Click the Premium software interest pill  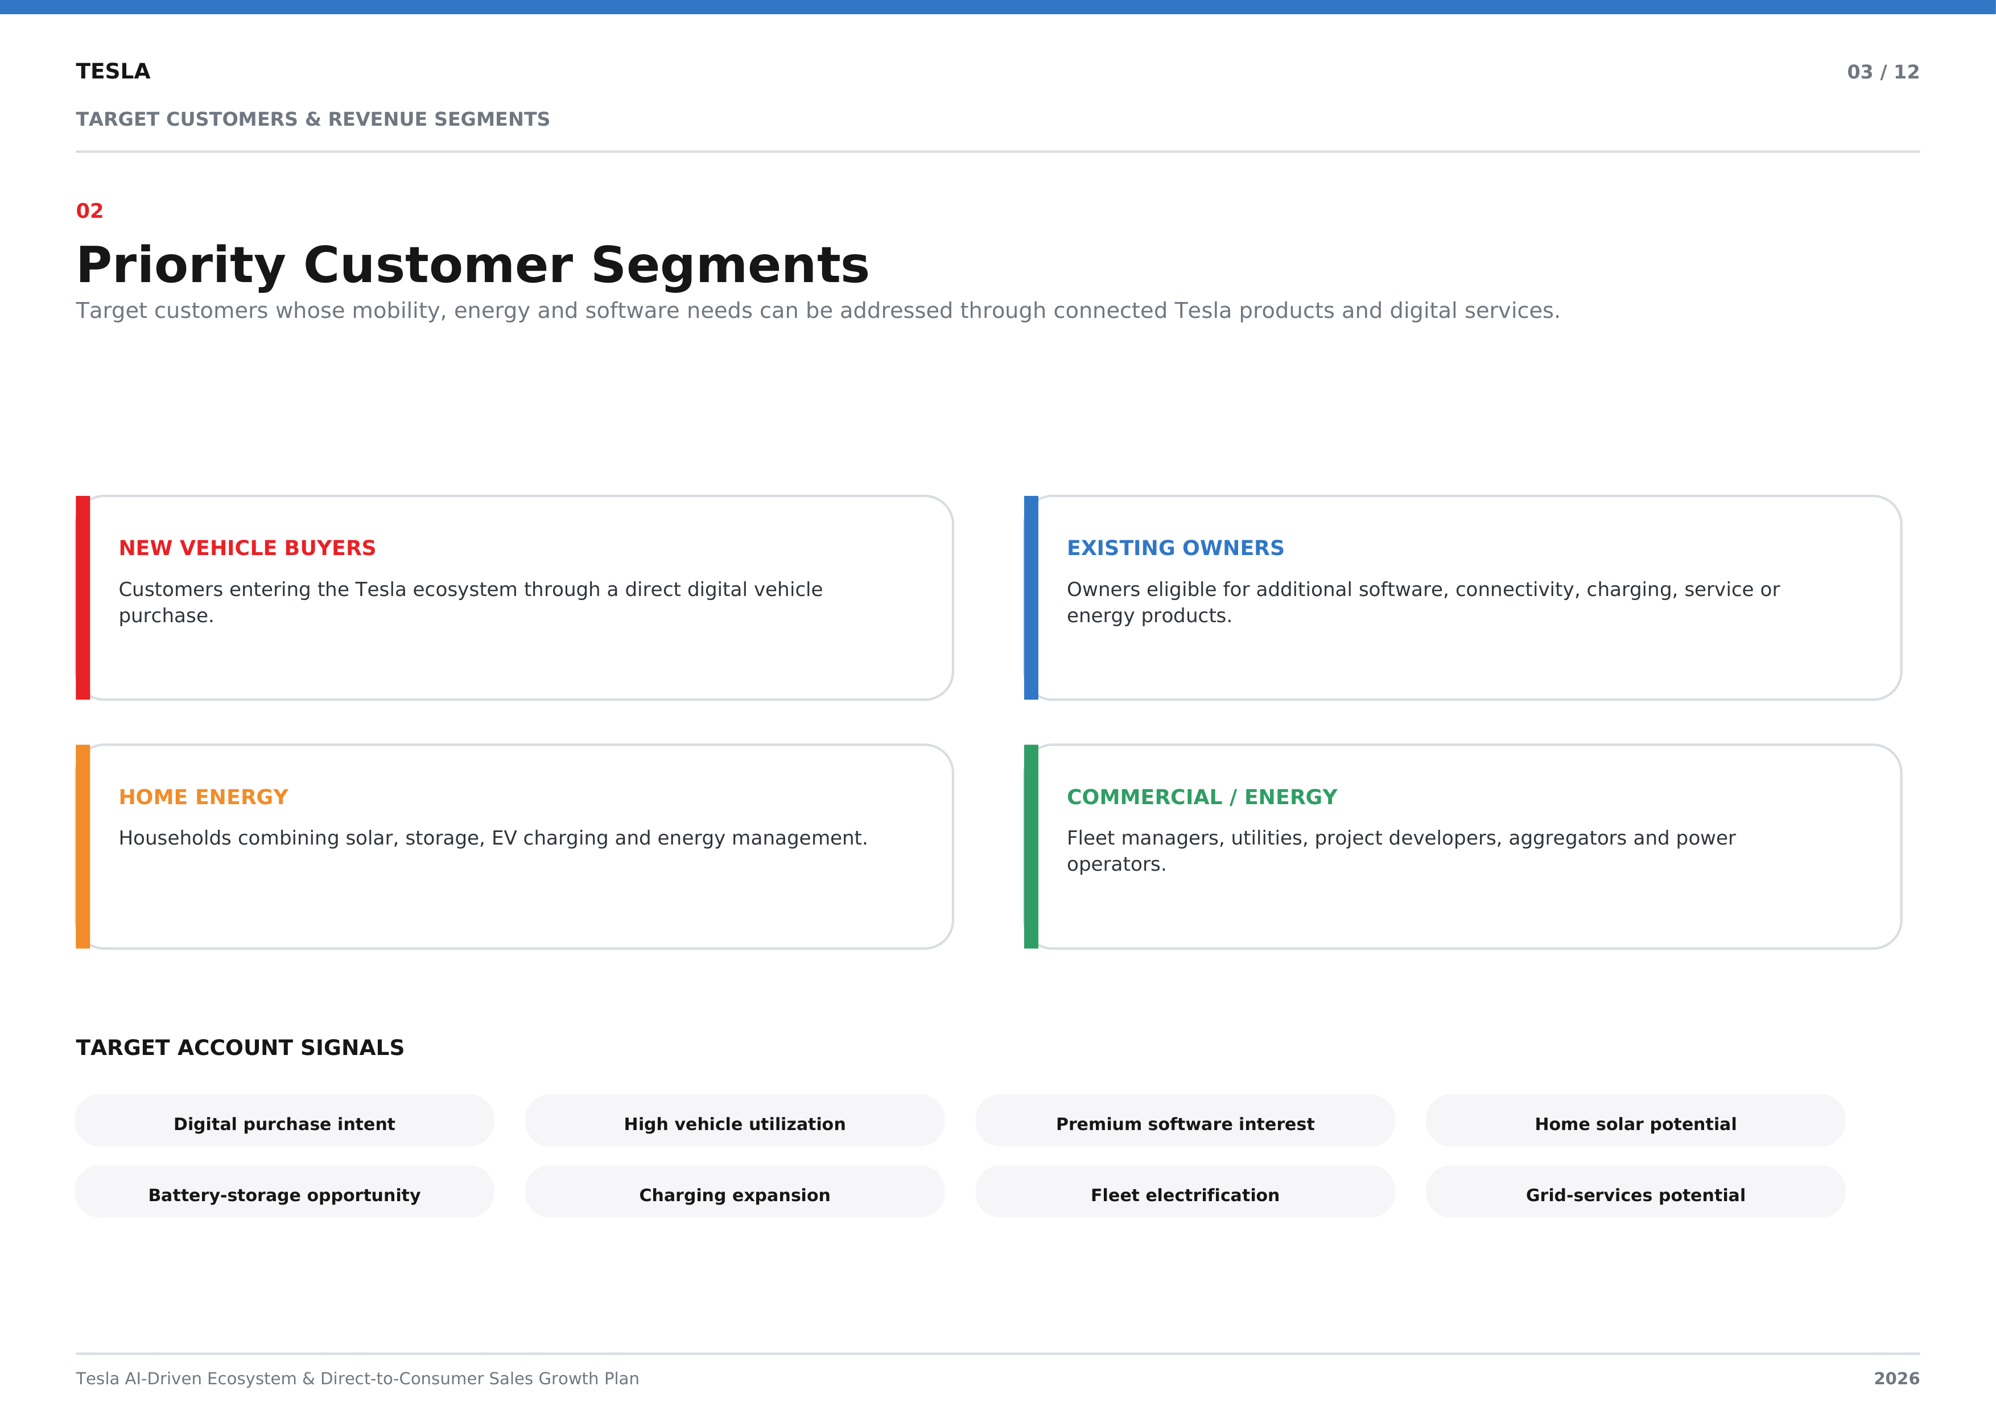pos(1185,1121)
